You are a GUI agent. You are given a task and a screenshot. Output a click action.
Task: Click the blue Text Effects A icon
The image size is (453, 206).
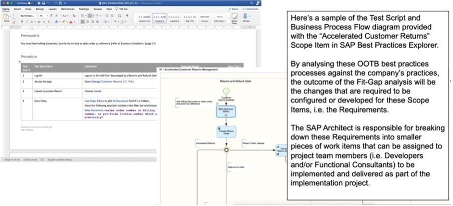(56, 21)
